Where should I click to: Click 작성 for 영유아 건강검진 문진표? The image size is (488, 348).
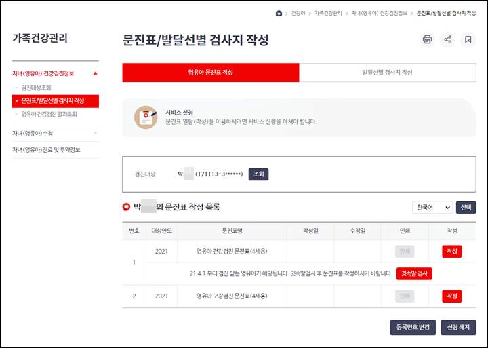point(452,252)
